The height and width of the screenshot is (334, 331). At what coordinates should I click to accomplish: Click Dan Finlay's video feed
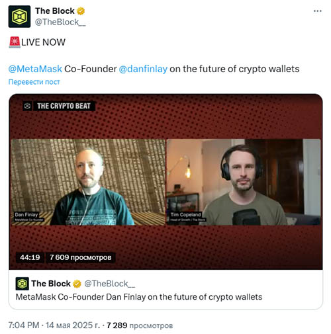pos(88,182)
